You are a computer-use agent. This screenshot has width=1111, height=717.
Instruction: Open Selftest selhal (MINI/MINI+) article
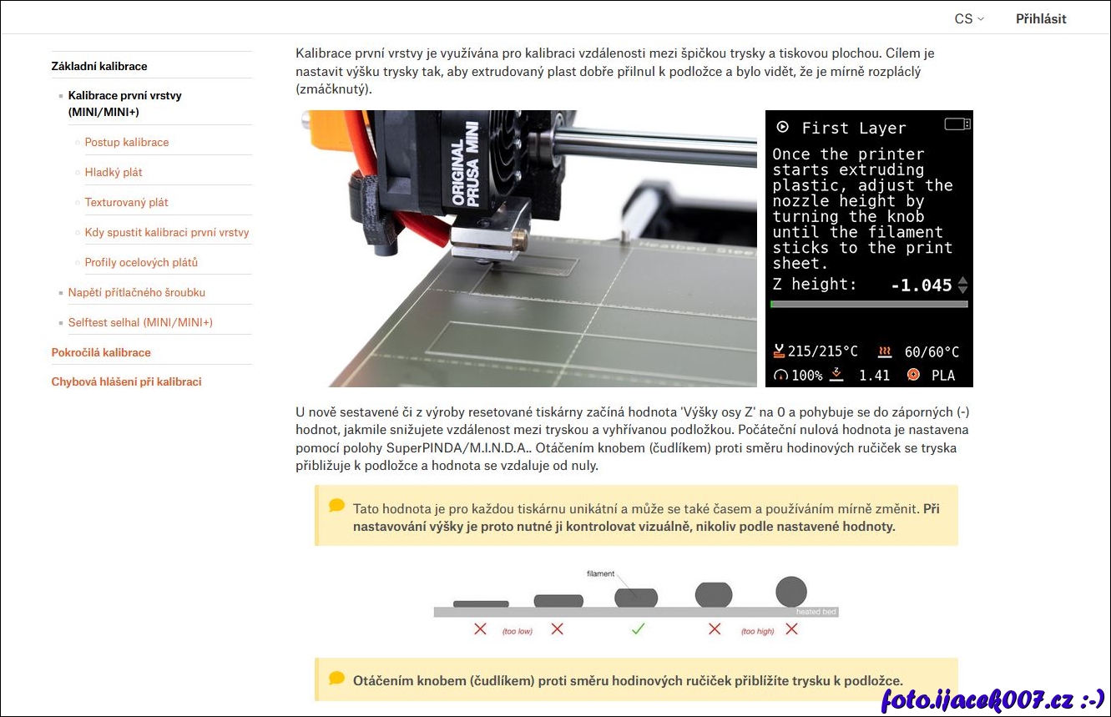click(140, 322)
